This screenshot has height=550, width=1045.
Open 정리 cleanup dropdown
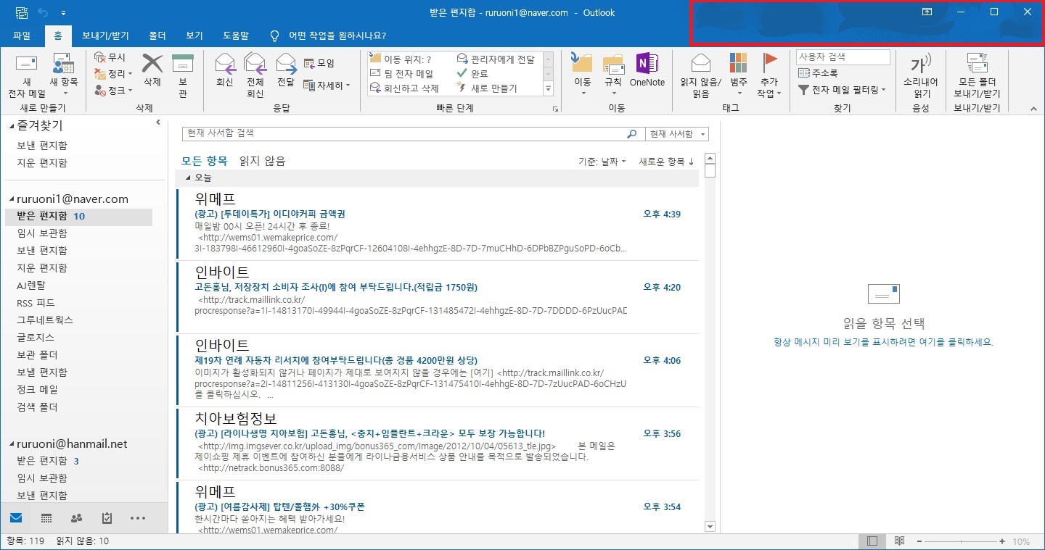coord(115,74)
